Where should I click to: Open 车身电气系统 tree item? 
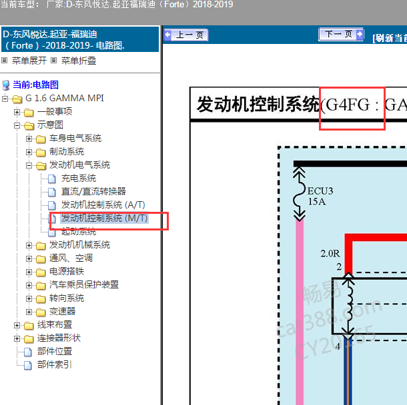75,139
